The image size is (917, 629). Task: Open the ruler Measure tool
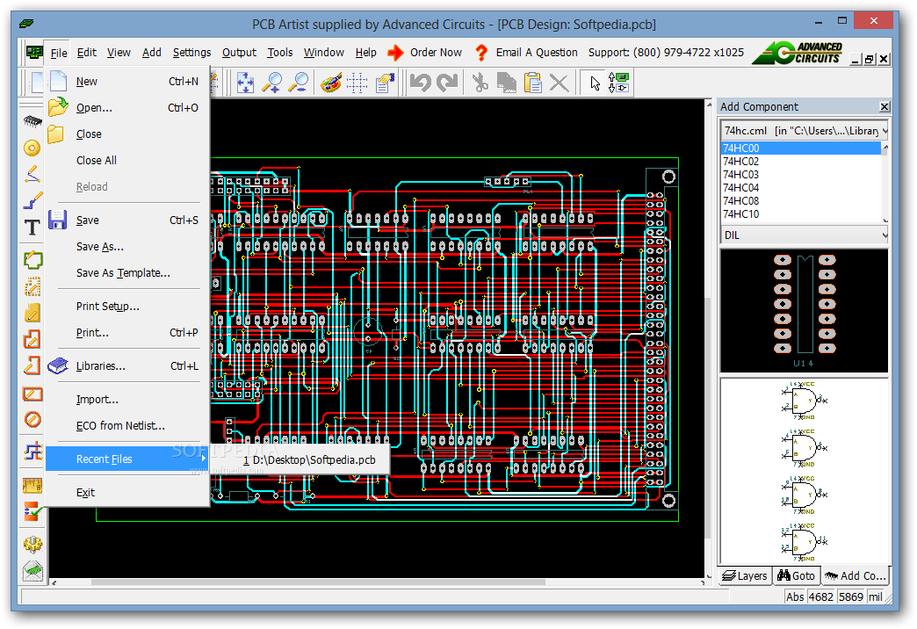pyautogui.click(x=32, y=485)
